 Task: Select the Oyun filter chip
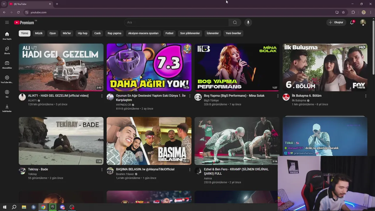(x=53, y=33)
